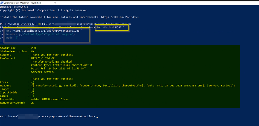This screenshot has height=126, width=259.
Task: Click the 'POST' method value
Action: click(x=118, y=27)
